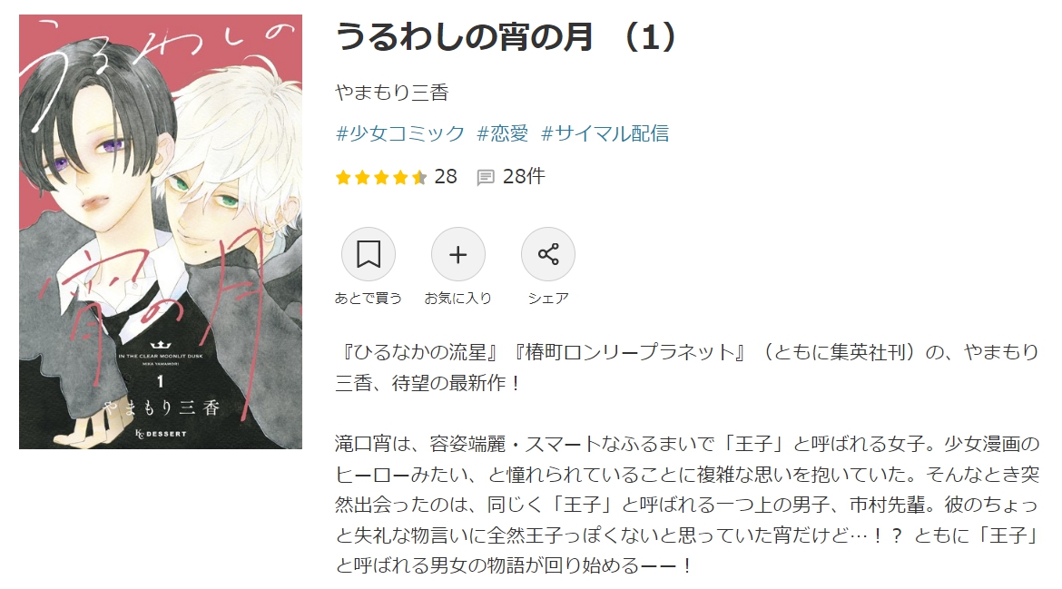Add to favorites with the plus icon

457,254
